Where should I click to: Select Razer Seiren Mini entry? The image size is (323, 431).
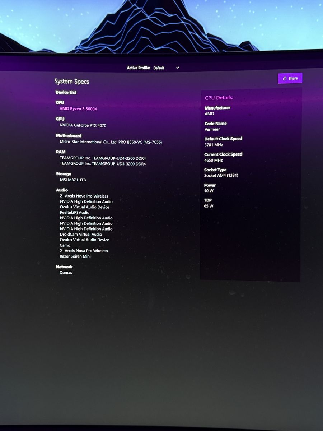point(75,256)
